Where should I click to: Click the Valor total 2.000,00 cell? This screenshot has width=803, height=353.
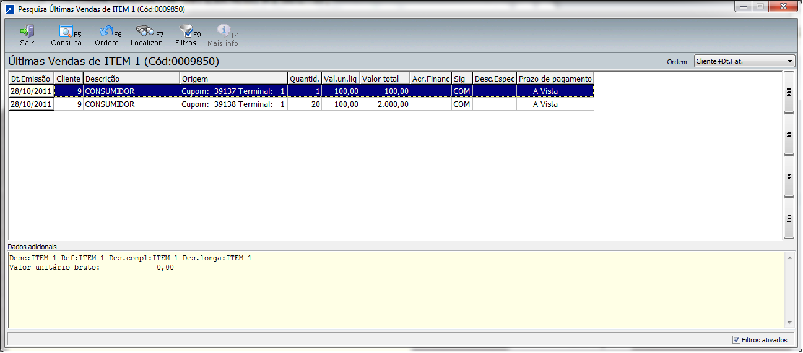[x=385, y=104]
